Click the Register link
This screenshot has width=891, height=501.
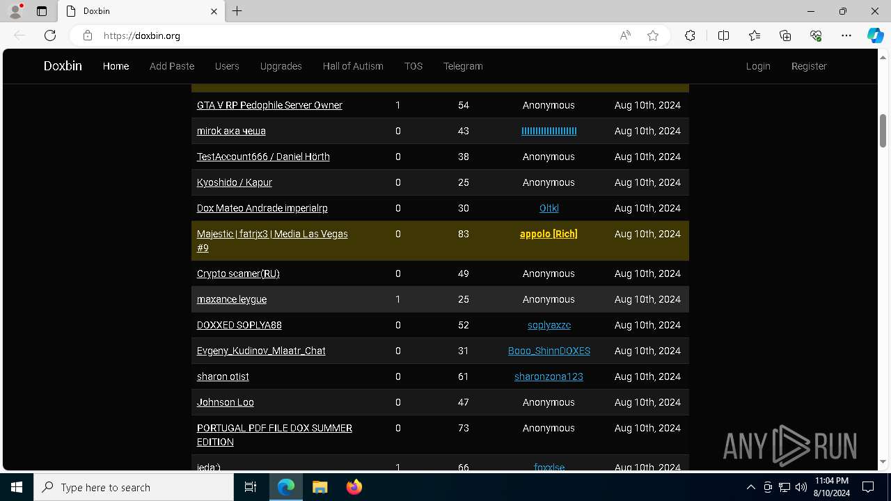coord(809,66)
